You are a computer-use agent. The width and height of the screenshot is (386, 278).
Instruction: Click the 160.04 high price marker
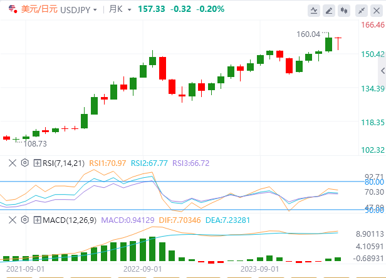click(308, 34)
